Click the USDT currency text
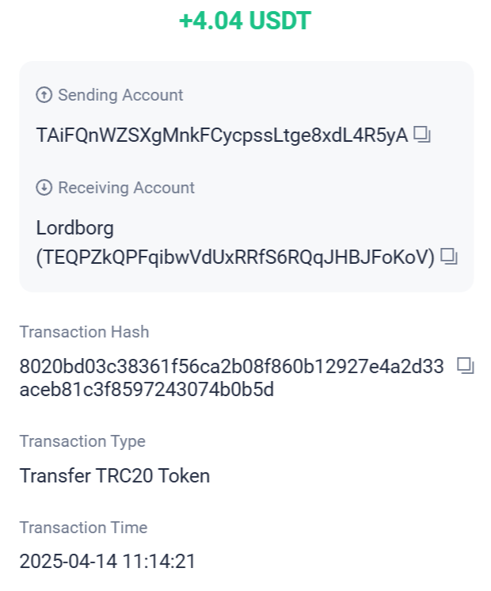 click(280, 21)
